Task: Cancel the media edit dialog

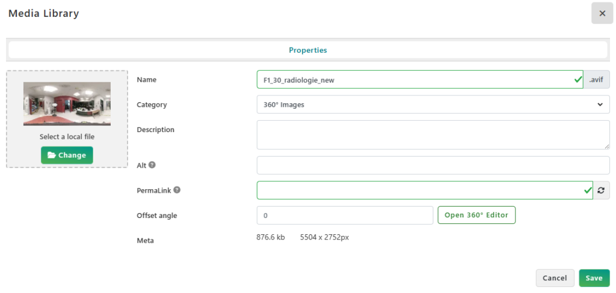Action: [x=555, y=278]
